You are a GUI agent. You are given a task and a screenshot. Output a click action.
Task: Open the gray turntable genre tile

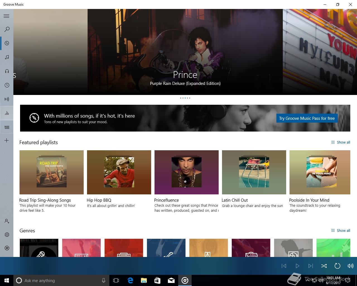tap(293, 248)
